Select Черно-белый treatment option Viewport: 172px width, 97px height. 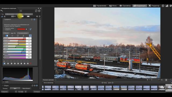click(x=26, y=88)
